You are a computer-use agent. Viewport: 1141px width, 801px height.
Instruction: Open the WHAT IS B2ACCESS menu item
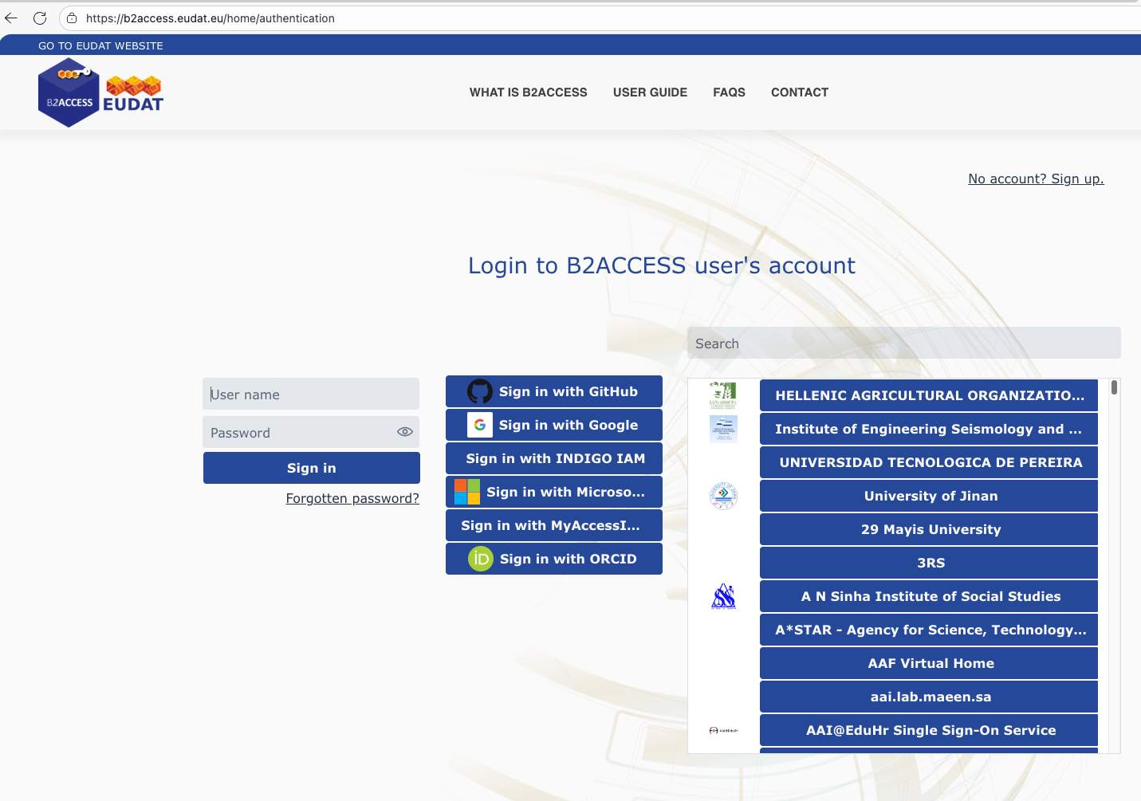coord(529,92)
